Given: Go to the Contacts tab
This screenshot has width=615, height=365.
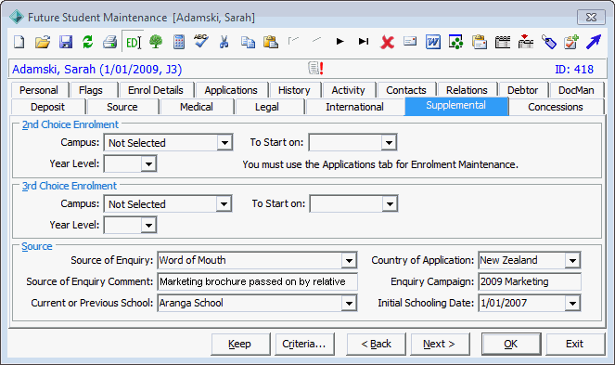Looking at the screenshot, I should click(x=406, y=90).
